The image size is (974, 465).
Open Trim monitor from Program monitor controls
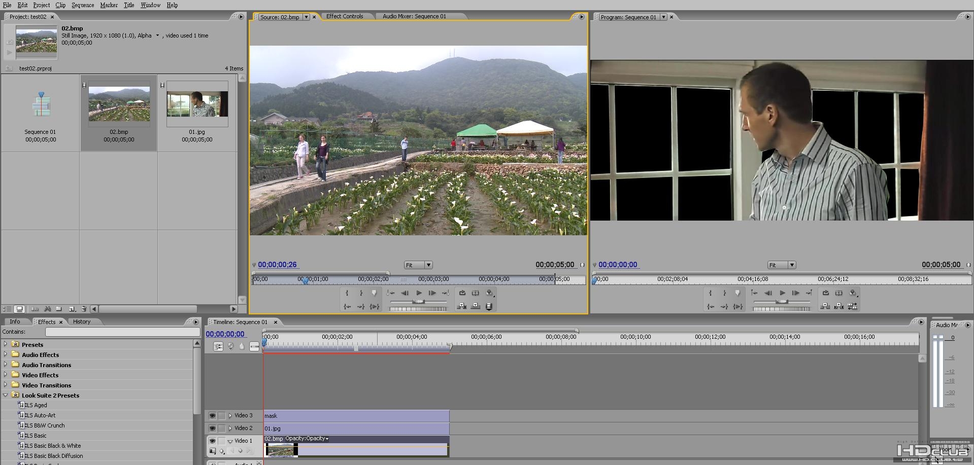click(853, 306)
